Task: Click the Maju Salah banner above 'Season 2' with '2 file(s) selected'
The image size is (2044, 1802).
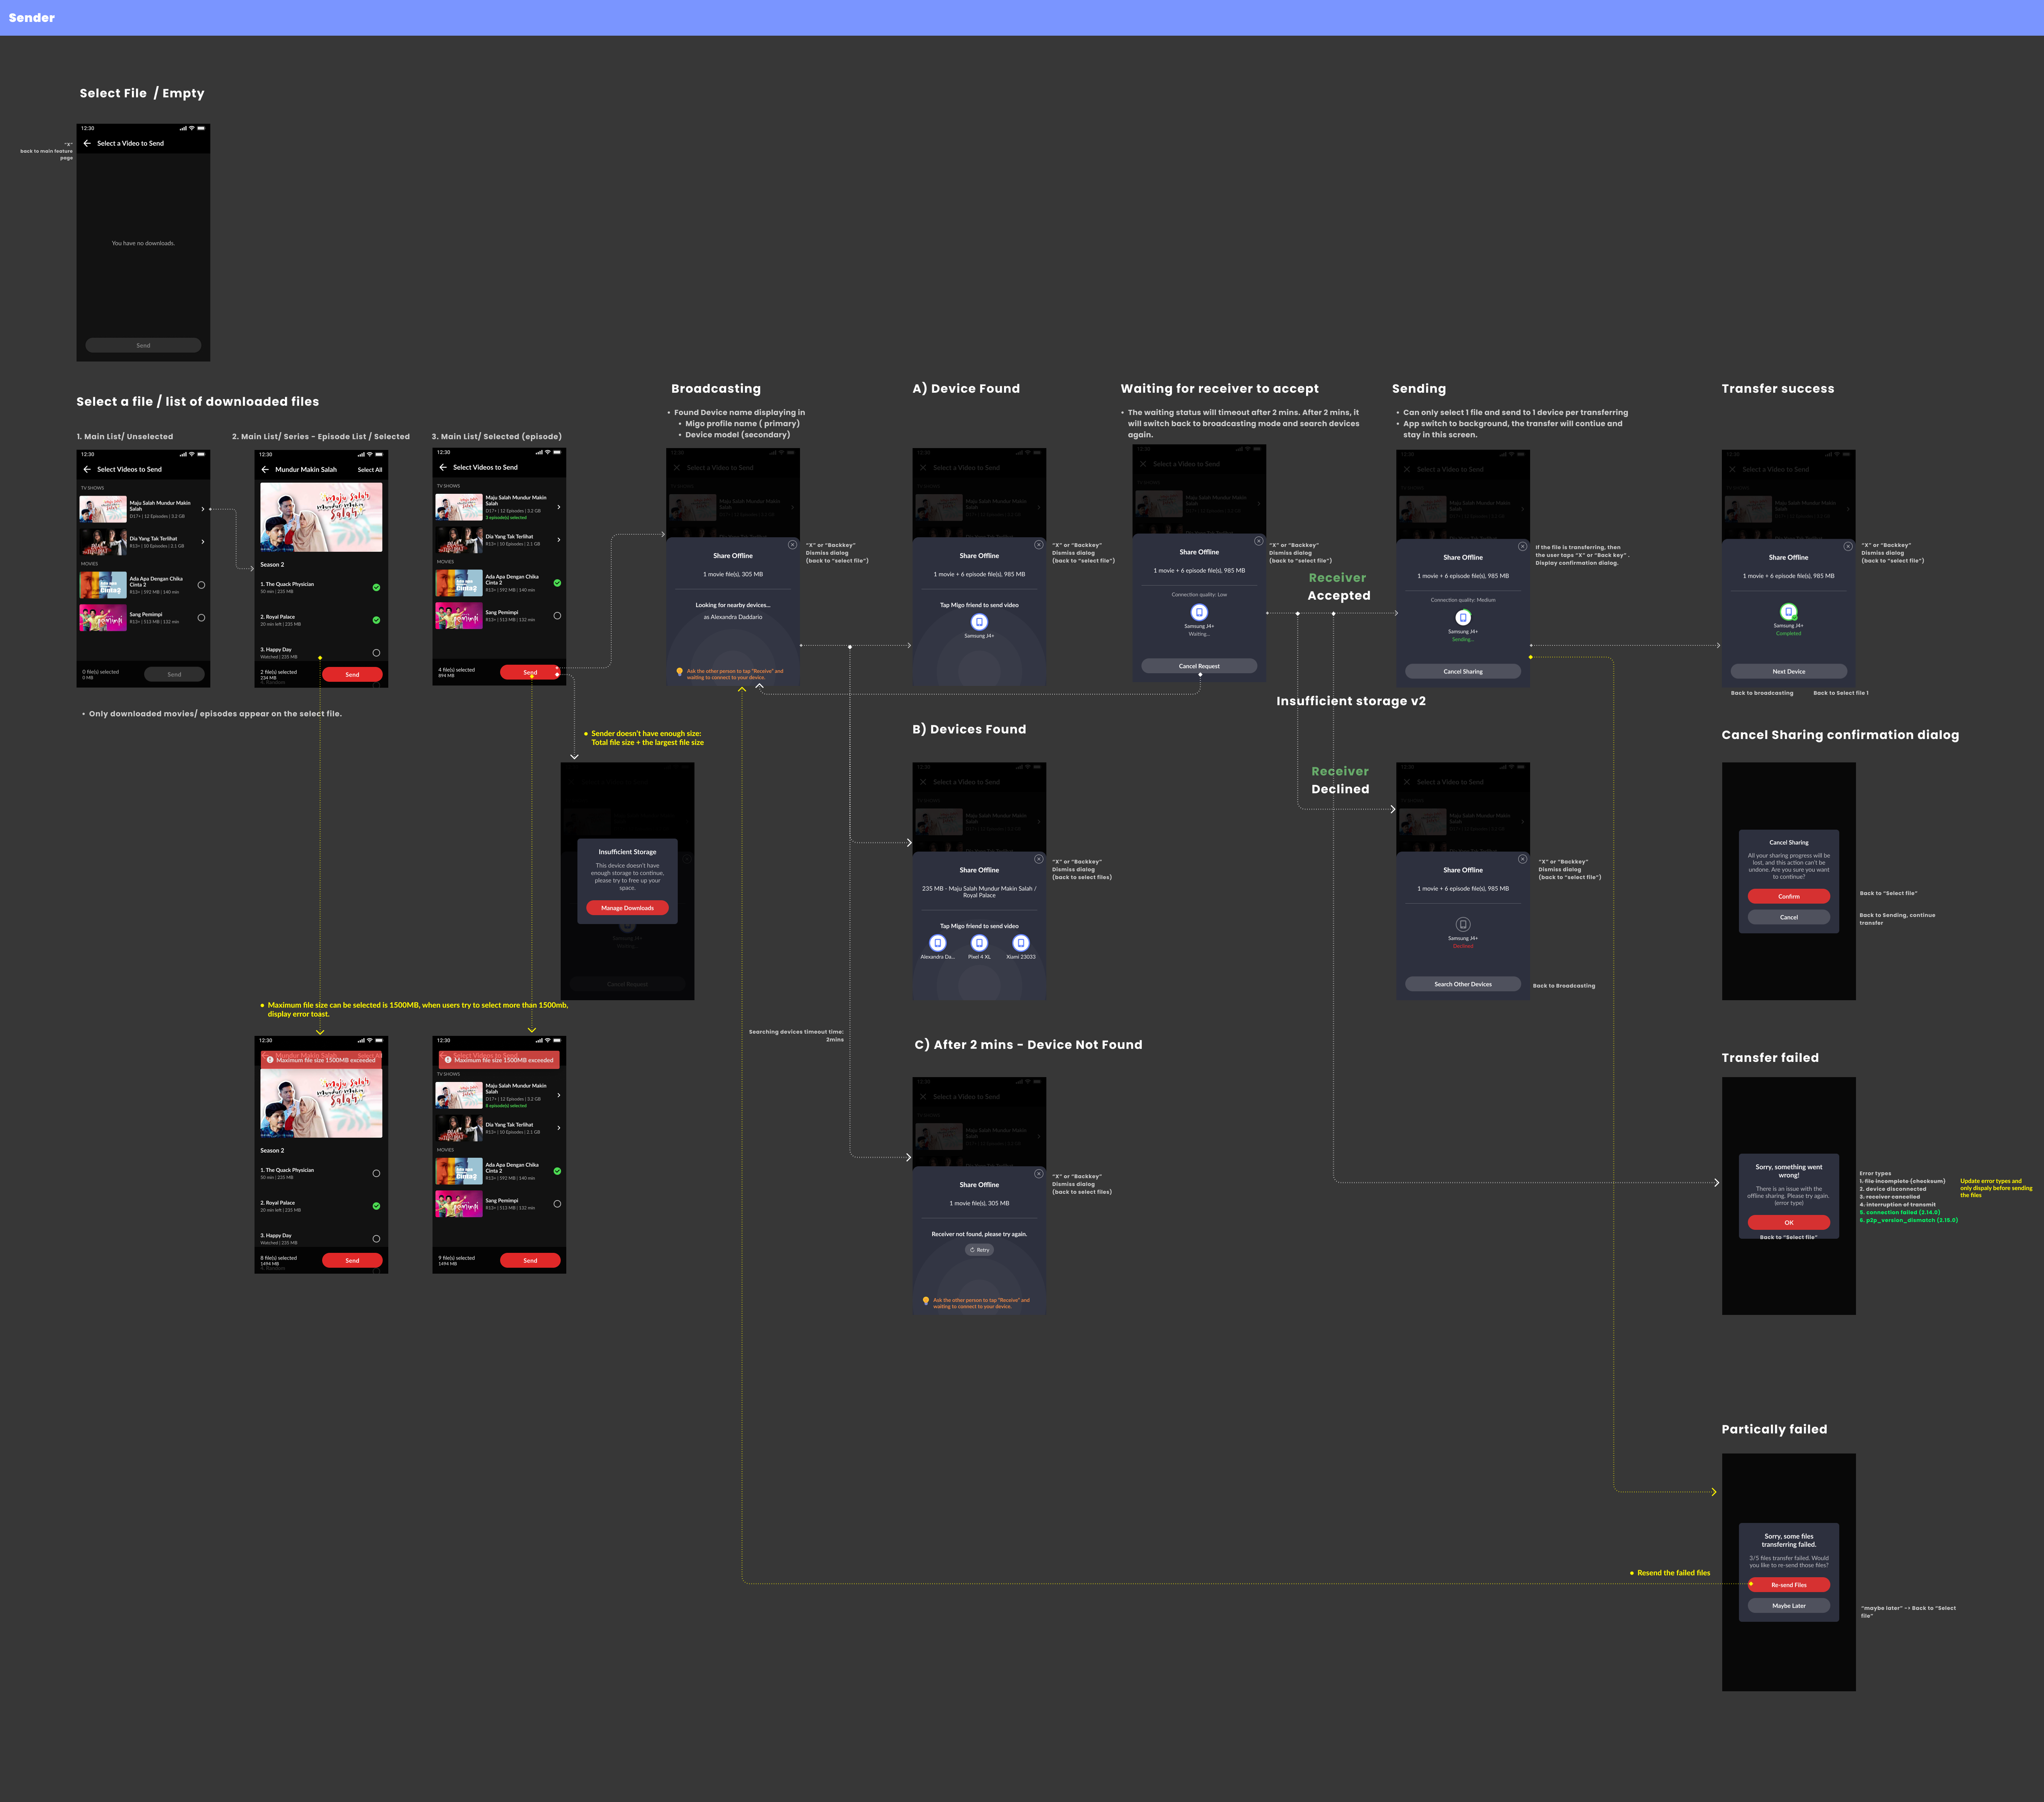Action: click(321, 517)
